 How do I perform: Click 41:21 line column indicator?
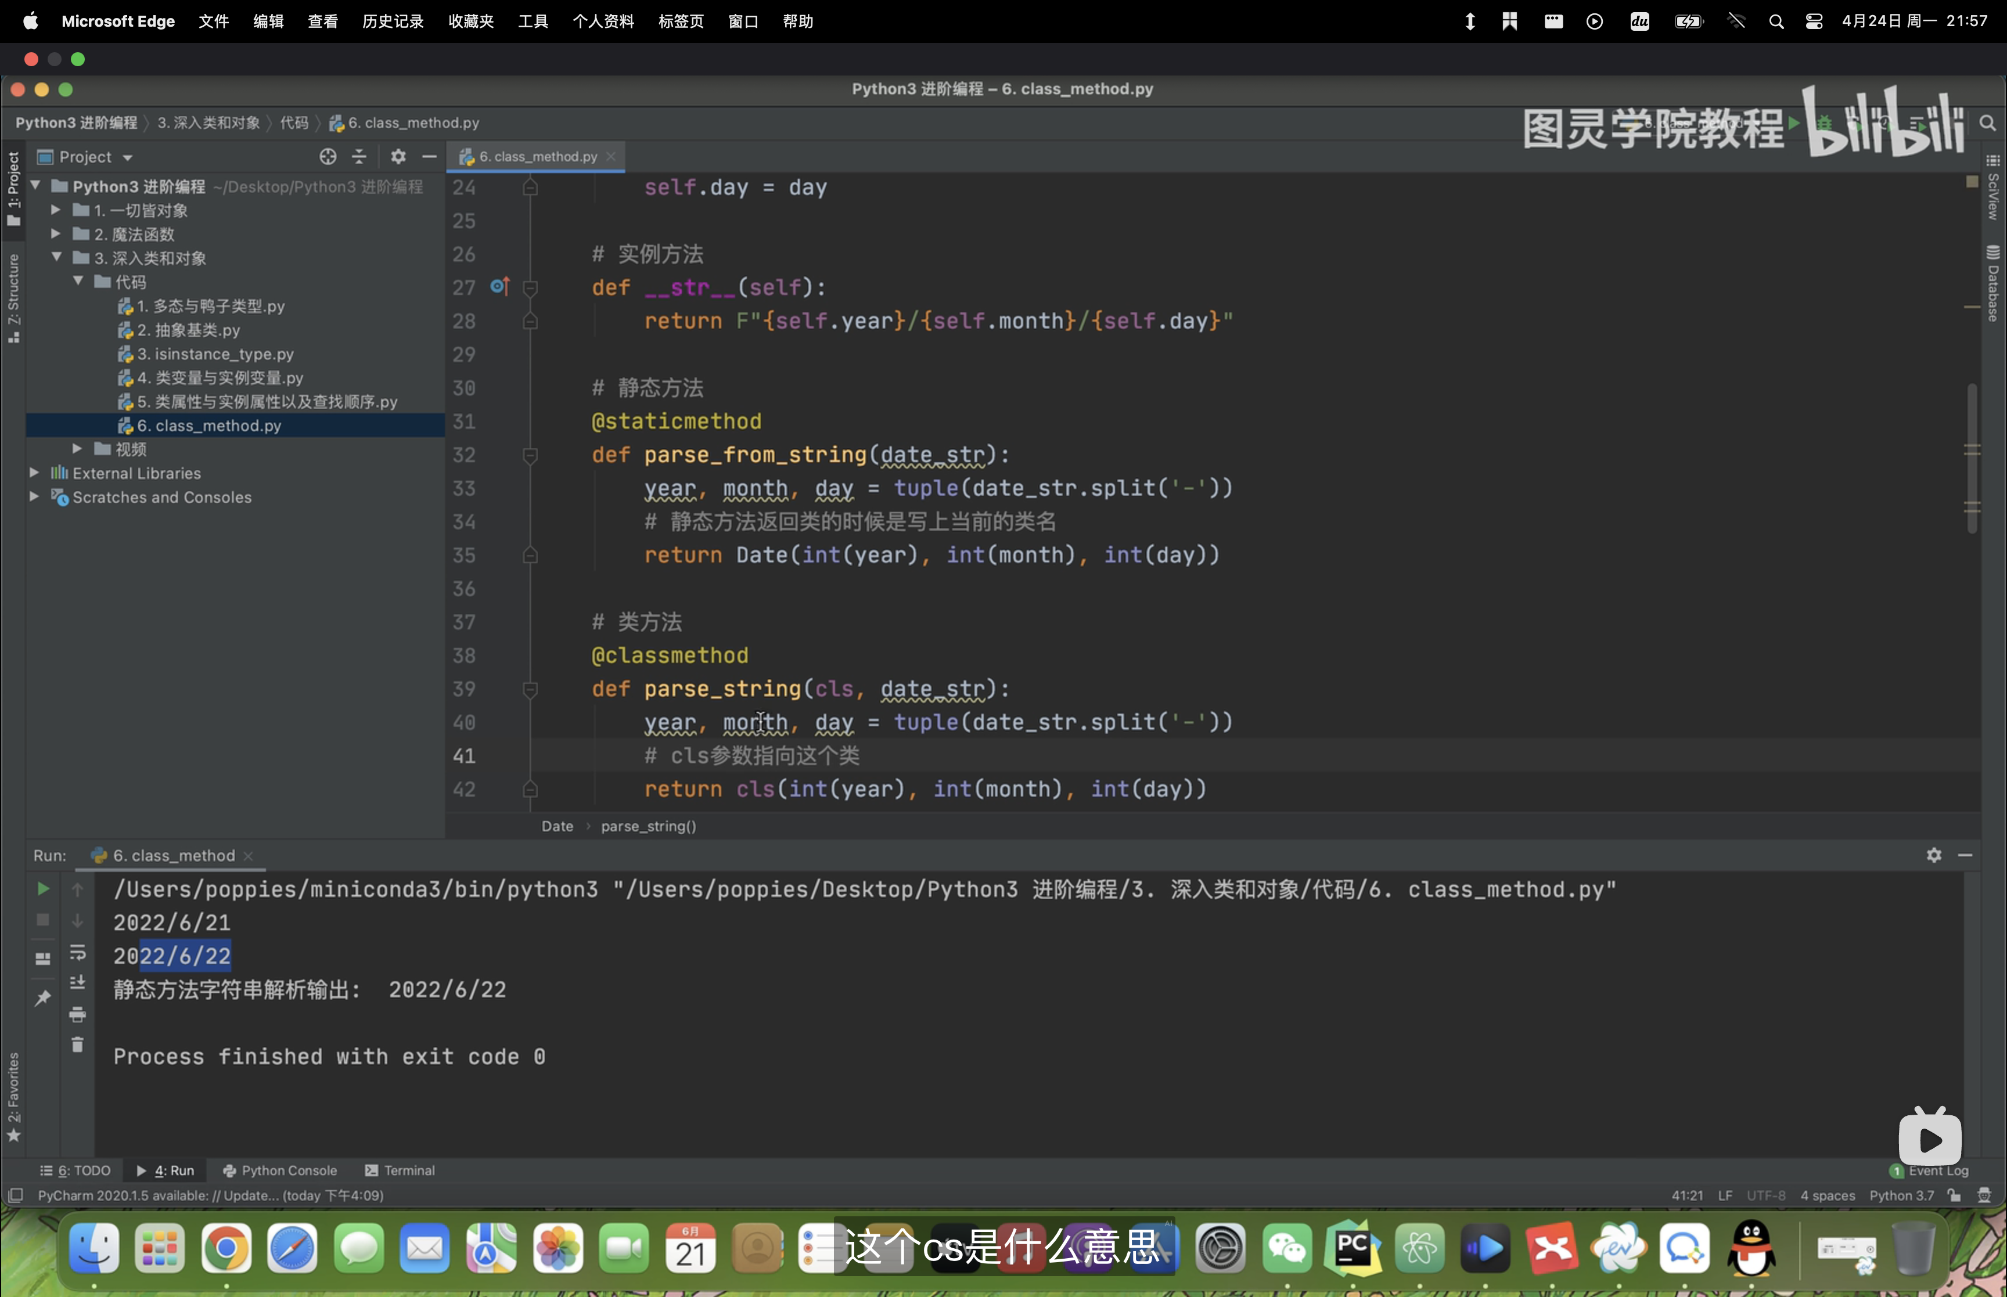tap(1687, 1195)
